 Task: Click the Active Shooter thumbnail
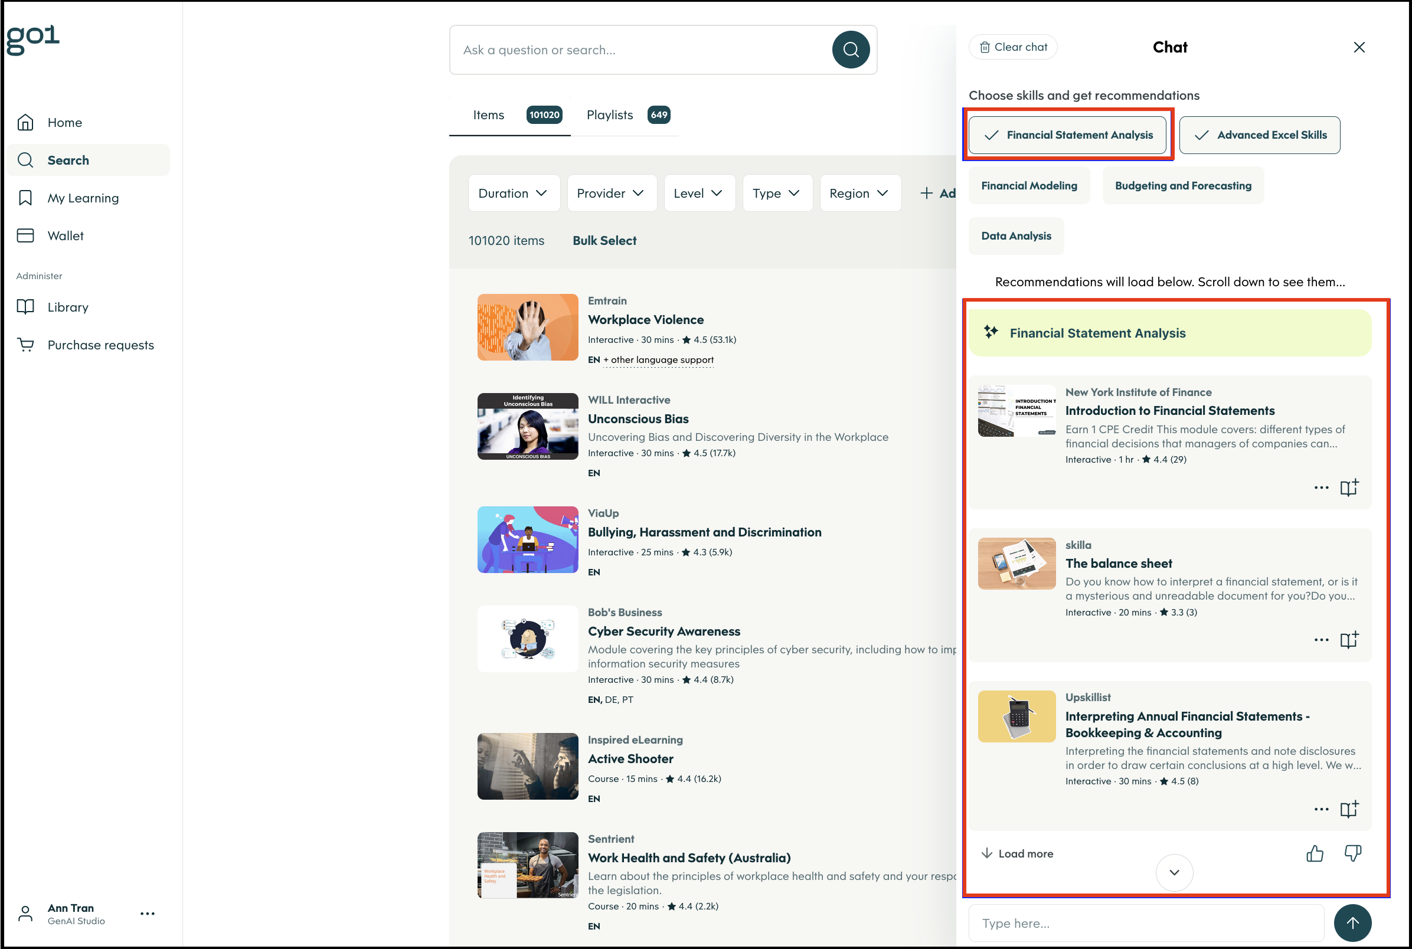coord(527,766)
